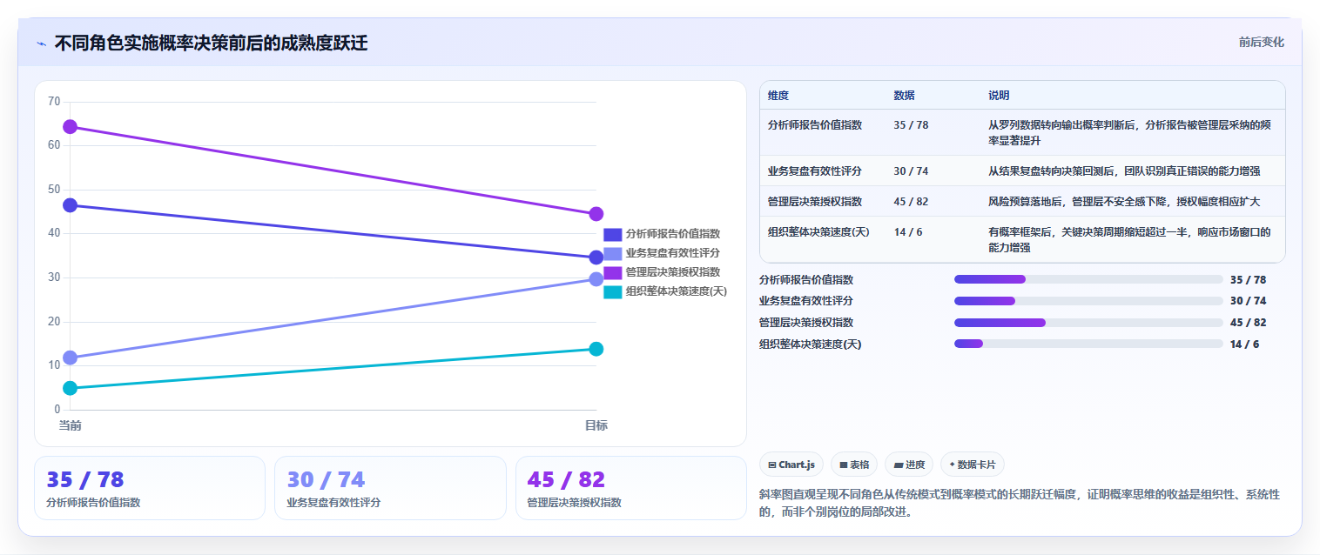Click 35 / 78 beside the progress bar

click(x=1248, y=279)
